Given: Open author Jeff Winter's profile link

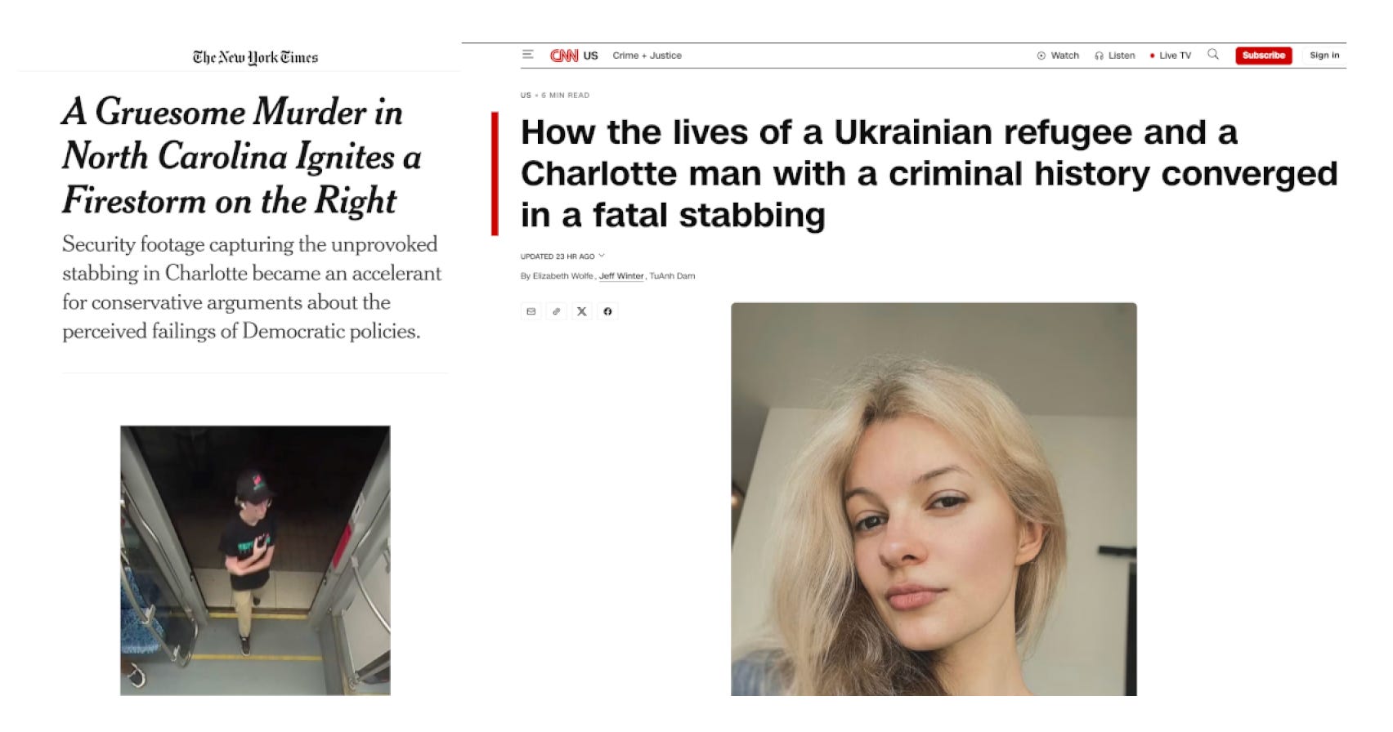Looking at the screenshot, I should click(x=621, y=276).
